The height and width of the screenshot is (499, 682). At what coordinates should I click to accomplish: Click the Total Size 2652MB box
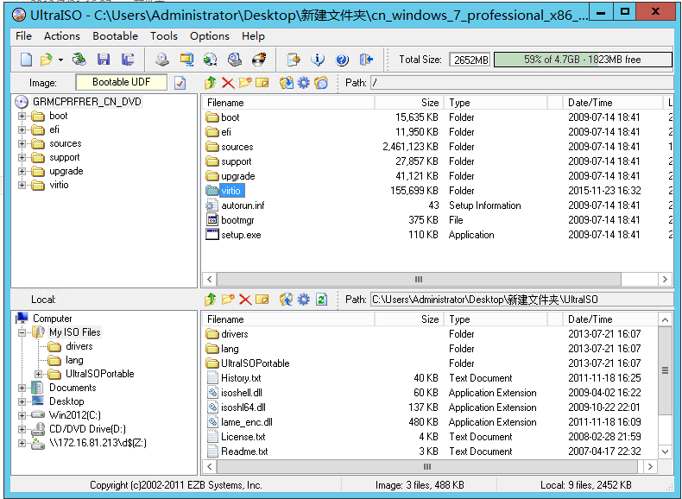(470, 60)
